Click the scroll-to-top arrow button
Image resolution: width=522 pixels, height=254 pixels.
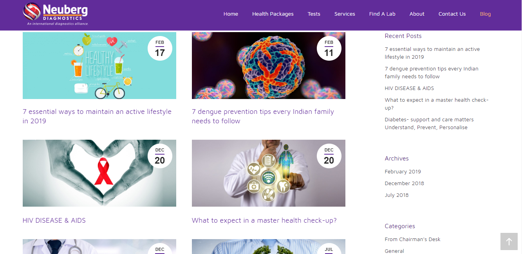(509, 241)
